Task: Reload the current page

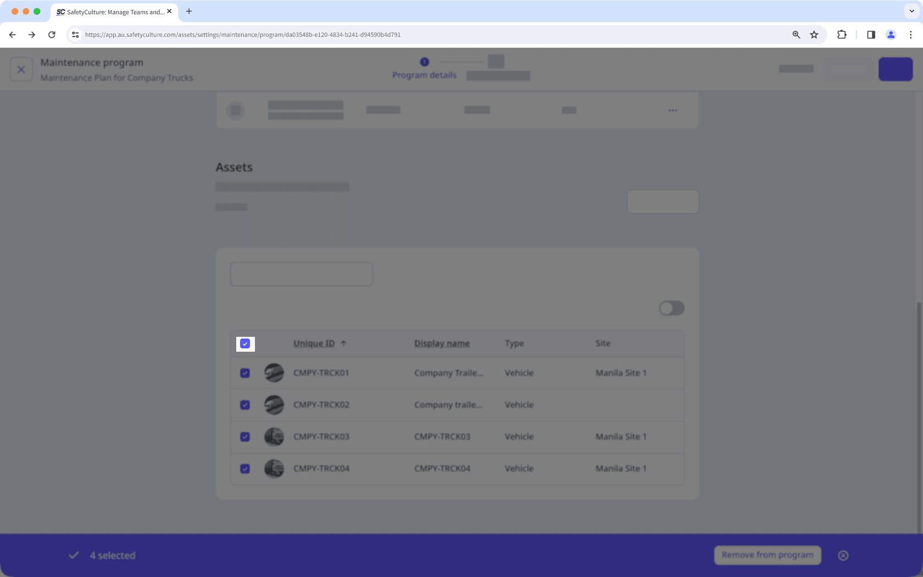Action: pos(52,34)
